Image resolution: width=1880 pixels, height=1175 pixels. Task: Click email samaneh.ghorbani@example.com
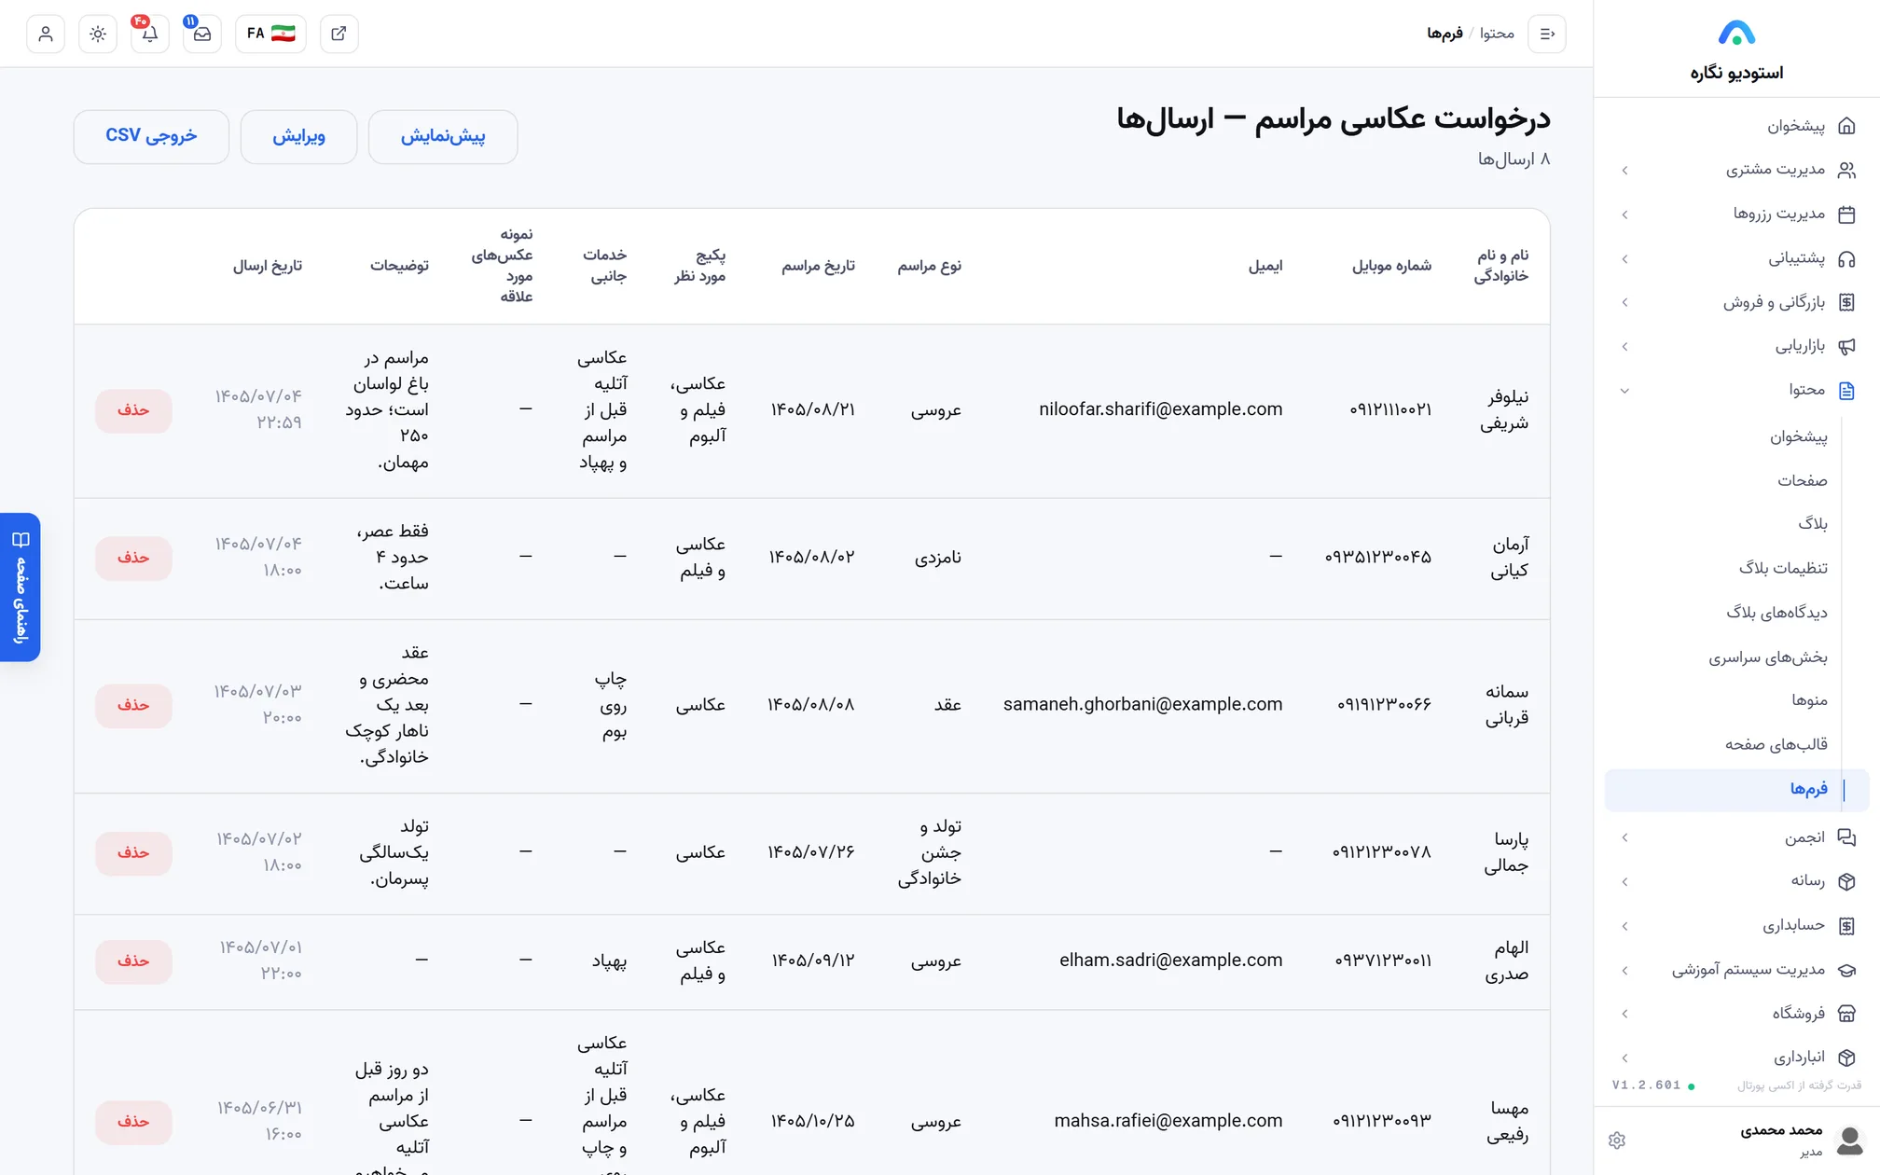1142,705
